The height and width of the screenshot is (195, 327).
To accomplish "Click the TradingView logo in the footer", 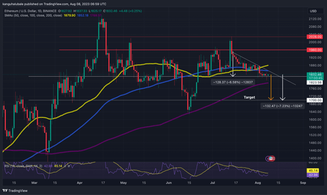I will [15, 191].
